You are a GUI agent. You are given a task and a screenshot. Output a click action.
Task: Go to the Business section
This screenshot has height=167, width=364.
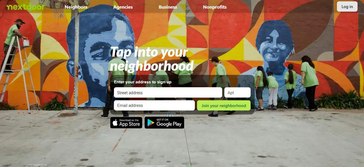tap(168, 7)
